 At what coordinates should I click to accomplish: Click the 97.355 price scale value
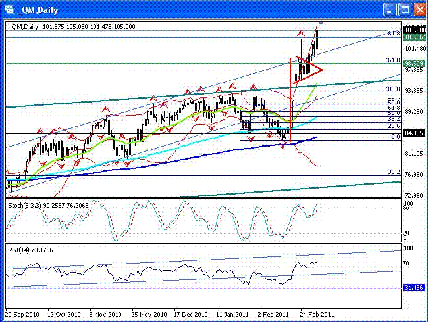[414, 70]
